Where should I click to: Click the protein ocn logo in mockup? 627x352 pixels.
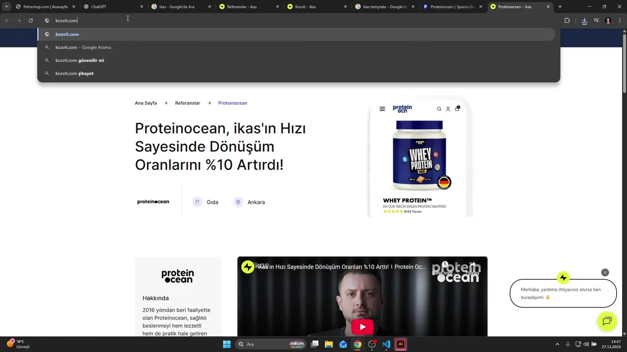pyautogui.click(x=402, y=109)
